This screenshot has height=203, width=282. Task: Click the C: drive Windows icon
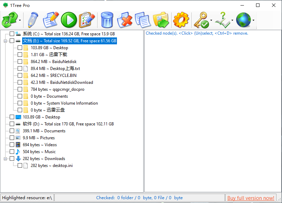point(18,34)
